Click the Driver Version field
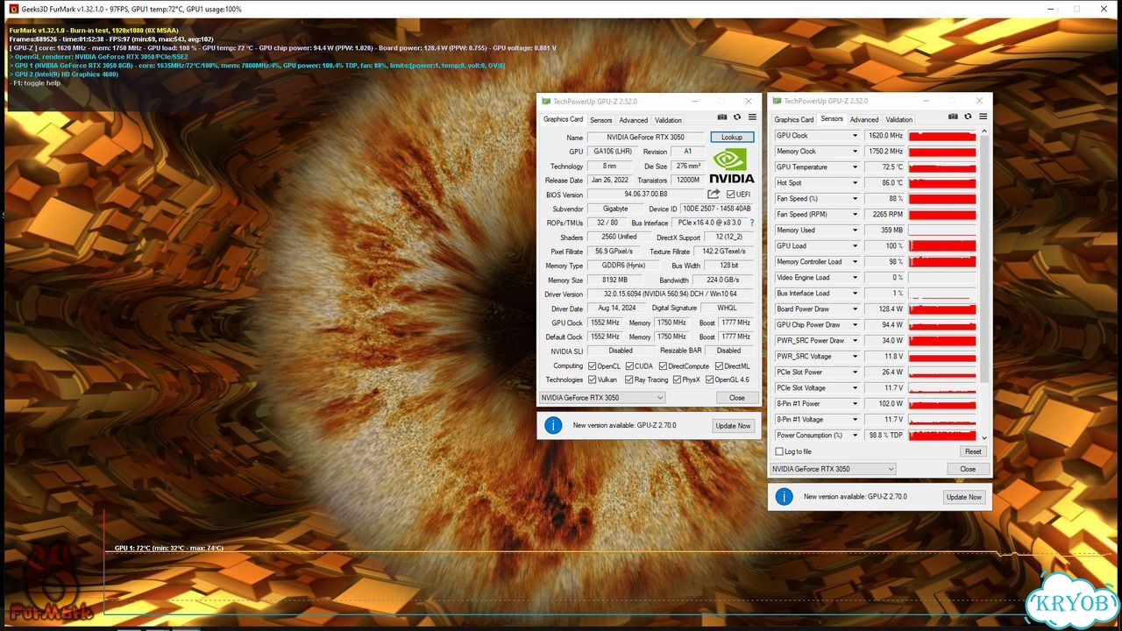Viewport: 1122px width, 631px height. point(671,294)
